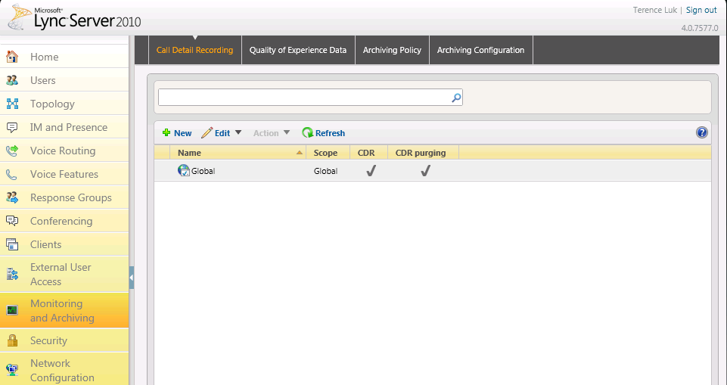This screenshot has height=385, width=727.
Task: Click the Global policy globe icon
Action: pos(184,170)
